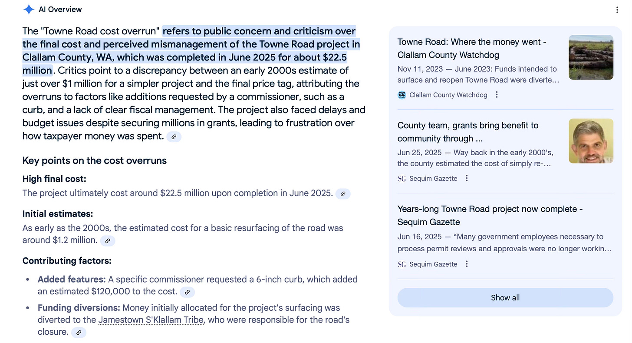This screenshot has height=343, width=632.
Task: Open 'County team, grants bring benefit' article
Action: pyautogui.click(x=468, y=132)
